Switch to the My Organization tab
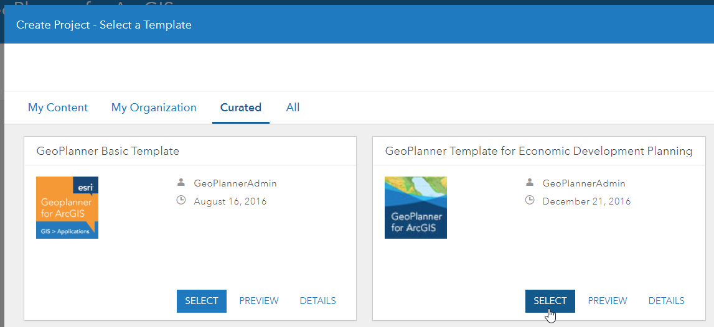This screenshot has width=714, height=327. point(154,108)
